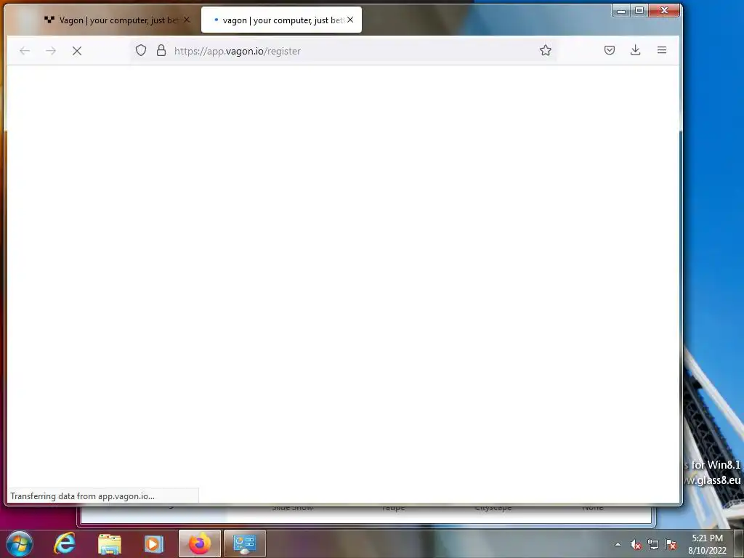The image size is (744, 558).
Task: Open Windows Media Player from taskbar
Action: click(154, 543)
